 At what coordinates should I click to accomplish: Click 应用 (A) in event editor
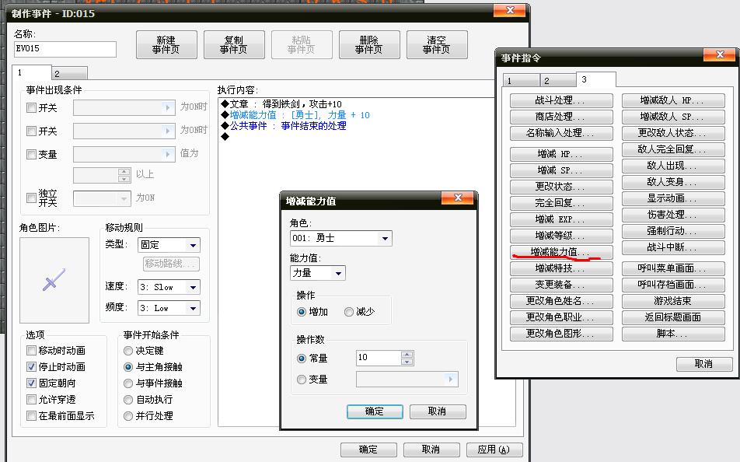tap(494, 450)
